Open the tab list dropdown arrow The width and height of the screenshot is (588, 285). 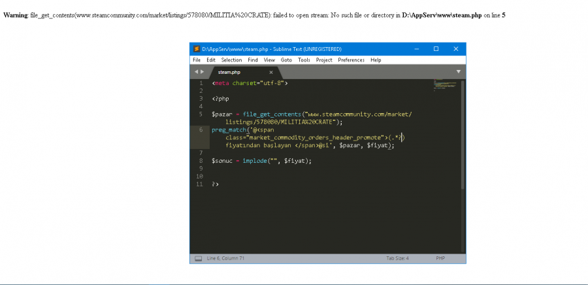click(x=459, y=71)
